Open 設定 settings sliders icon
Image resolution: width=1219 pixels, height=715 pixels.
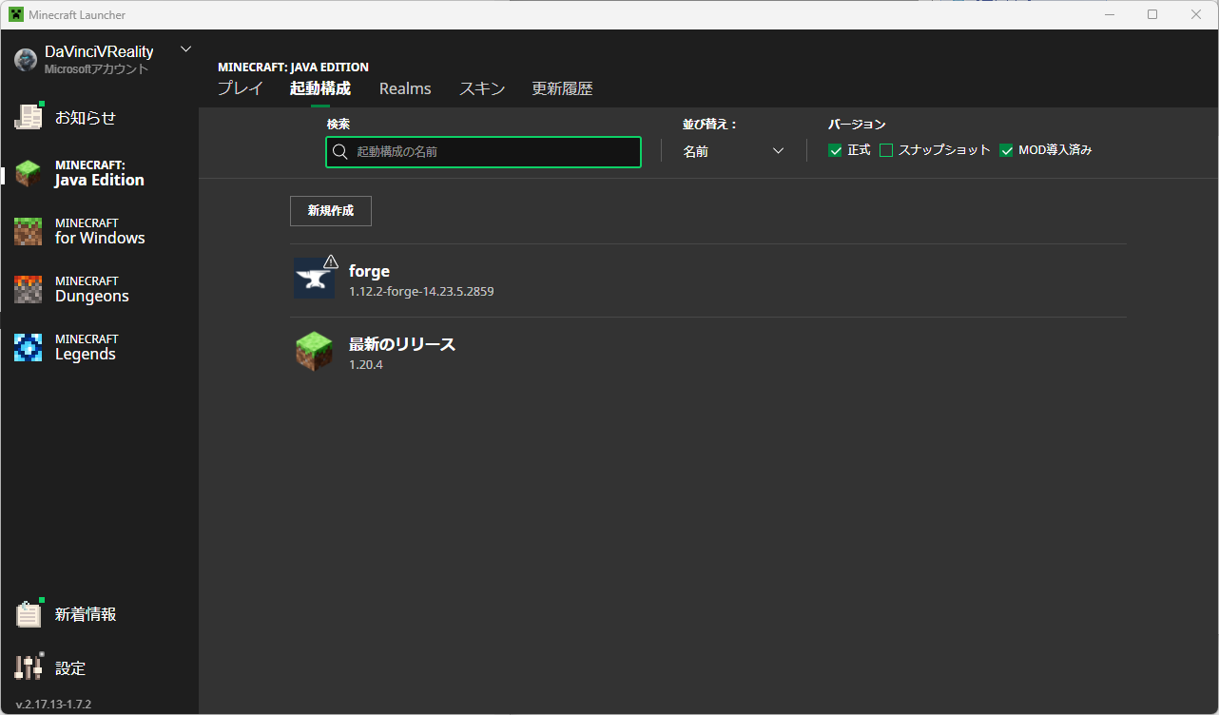[x=29, y=667]
